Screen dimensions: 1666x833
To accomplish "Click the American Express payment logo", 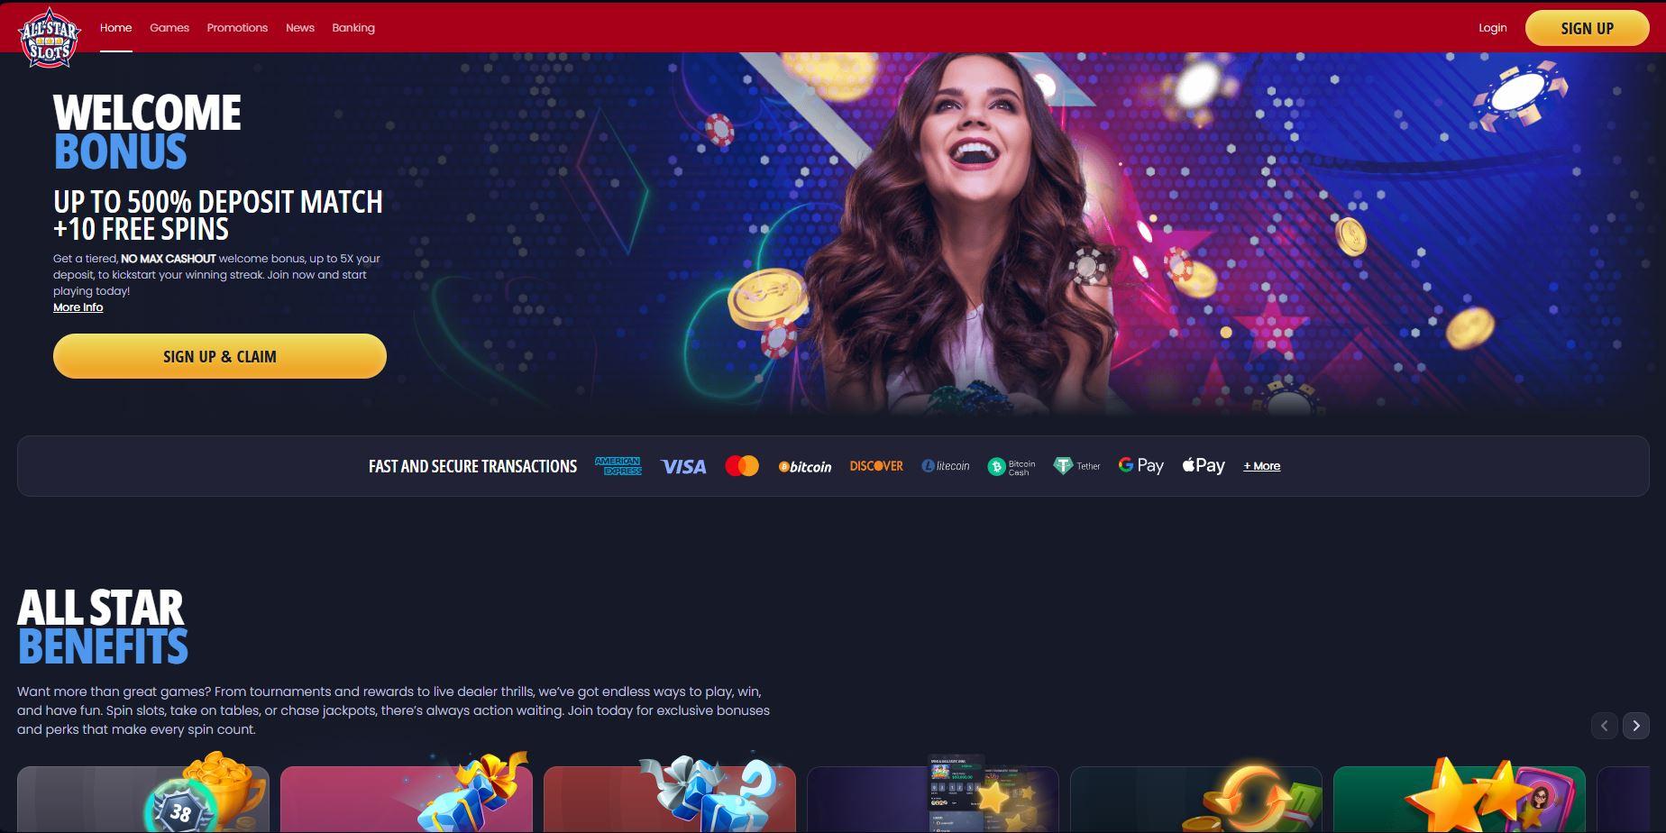I will [618, 466].
